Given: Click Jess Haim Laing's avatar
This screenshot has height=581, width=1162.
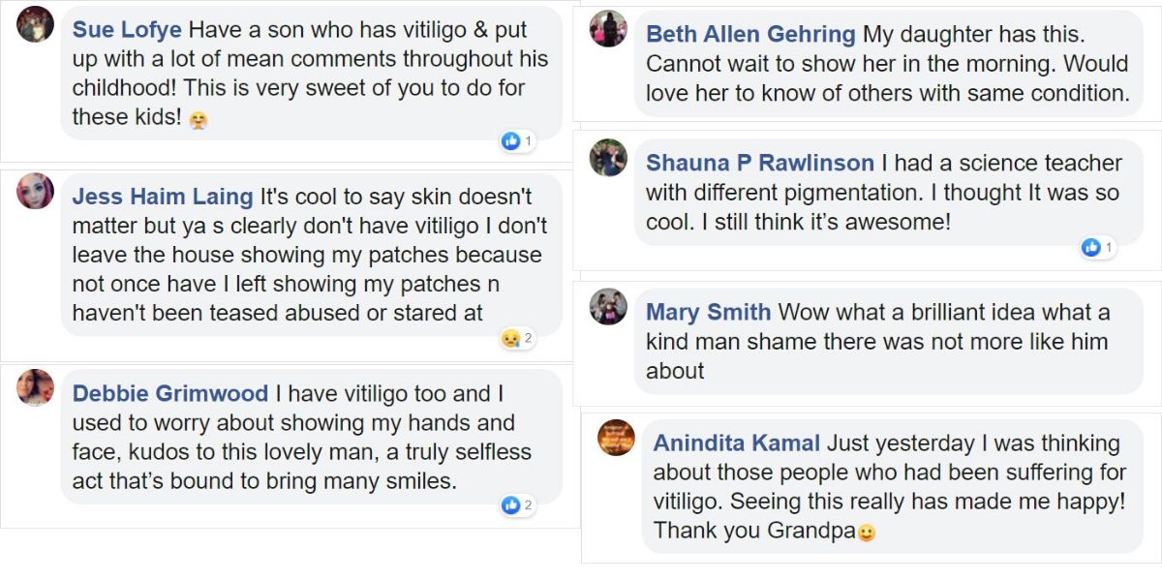Looking at the screenshot, I should point(36,191).
